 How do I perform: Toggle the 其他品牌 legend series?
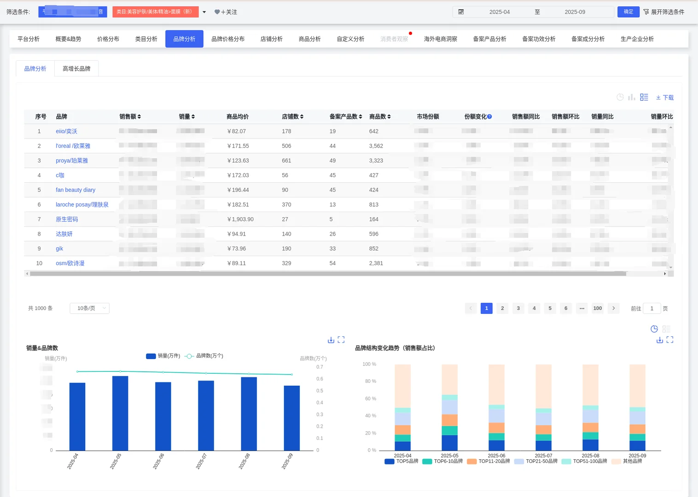pyautogui.click(x=627, y=461)
